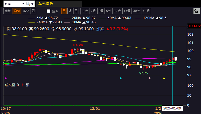Viewport: 201px width, 114px height.
Task: Click the magenta triangle marker below chart
Action: [6, 78]
